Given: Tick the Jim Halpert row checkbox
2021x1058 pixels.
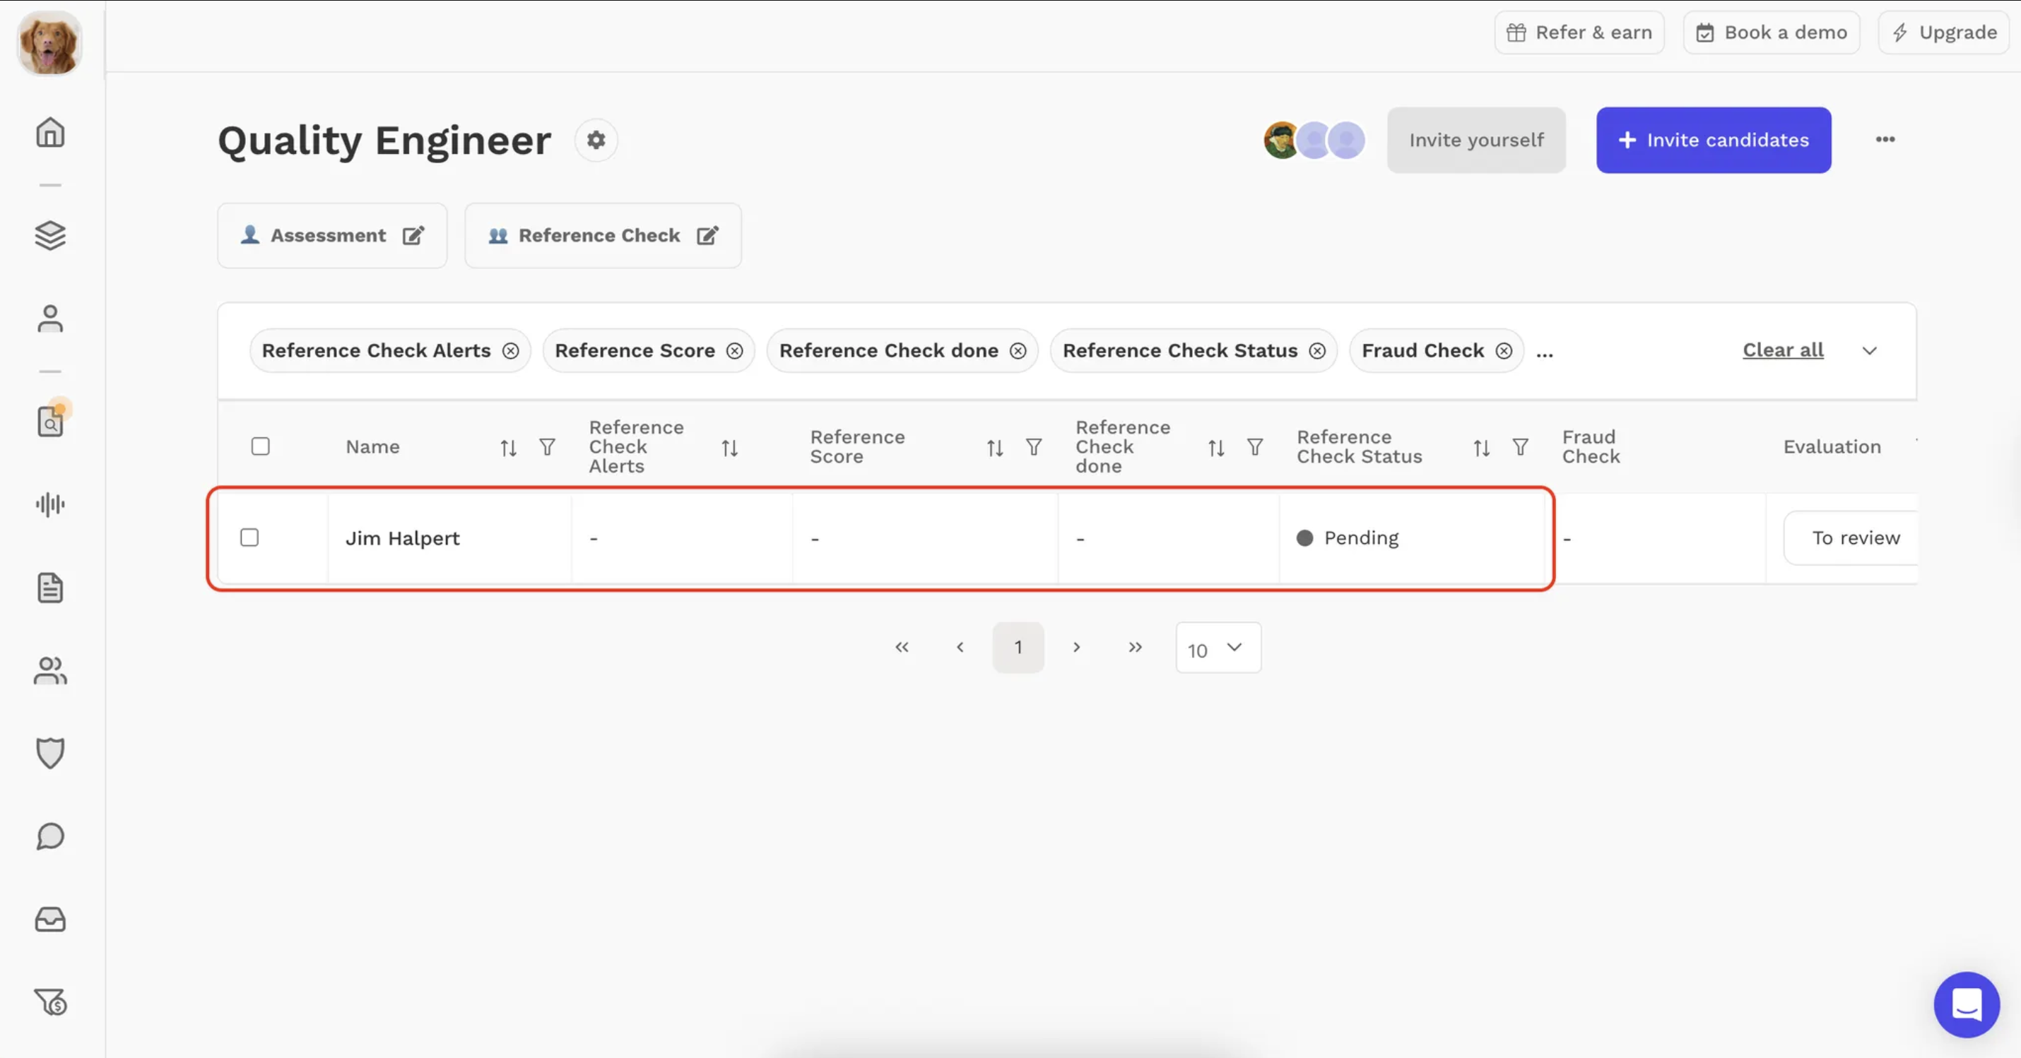Looking at the screenshot, I should 249,537.
